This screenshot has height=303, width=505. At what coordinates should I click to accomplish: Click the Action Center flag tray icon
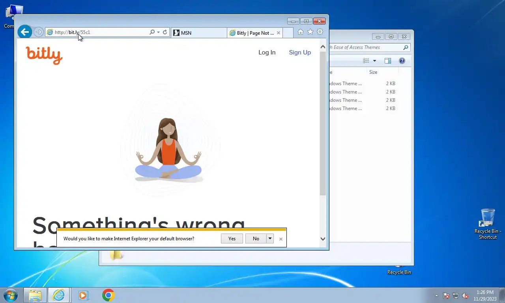coord(446,296)
